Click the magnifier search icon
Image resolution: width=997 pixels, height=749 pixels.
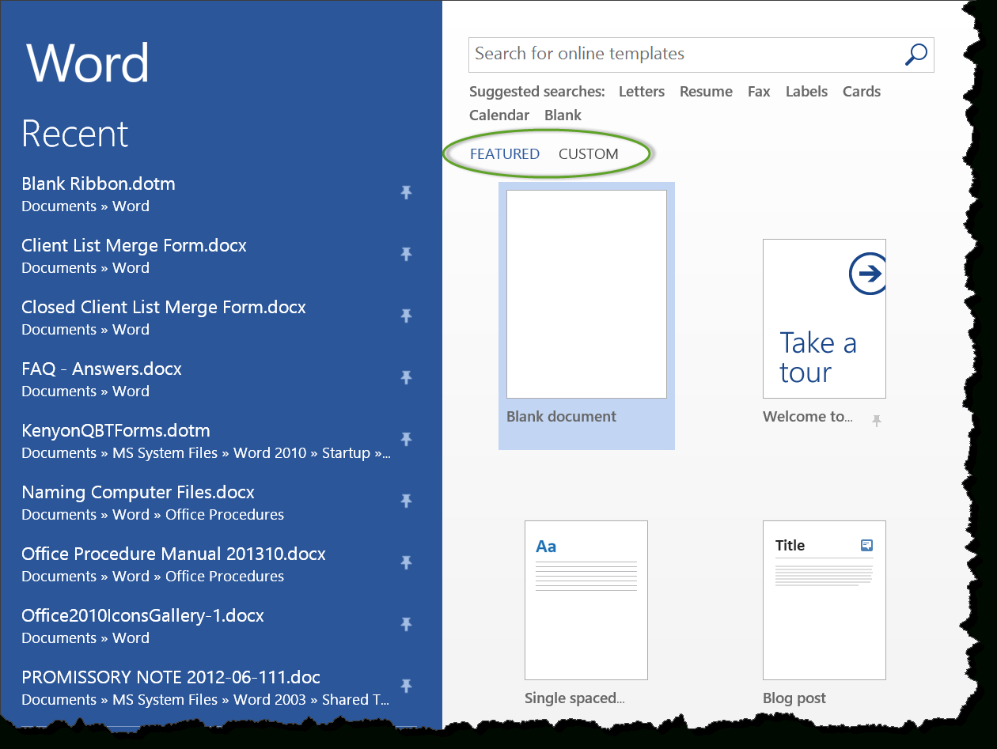[915, 55]
